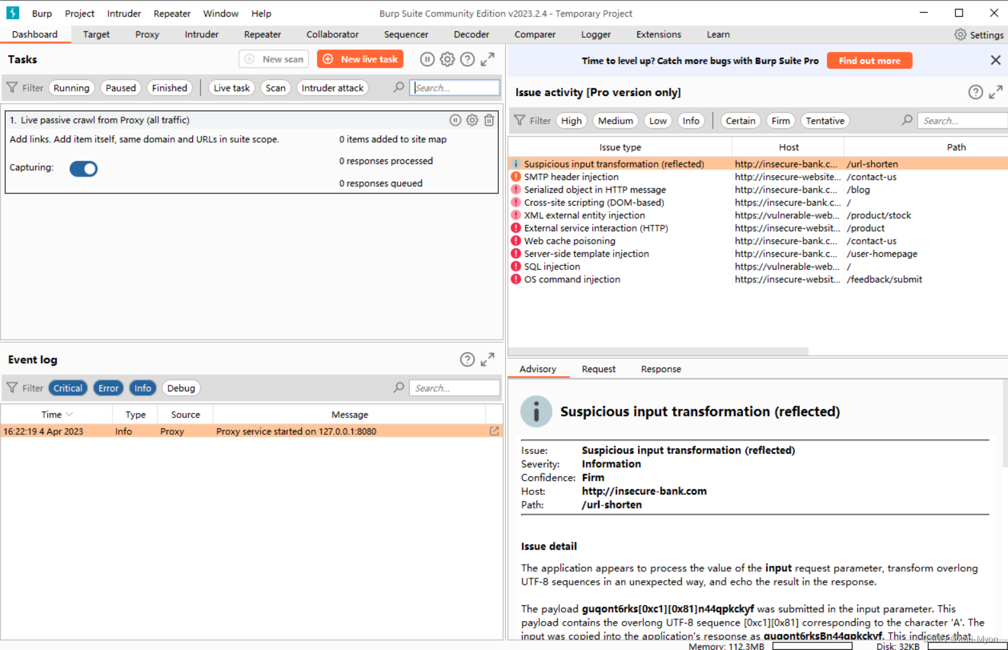Open the Request tab of the issue

tap(599, 370)
